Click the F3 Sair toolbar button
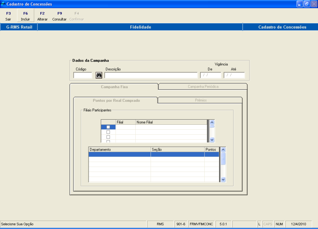This screenshot has width=318, height=229. 8,16
